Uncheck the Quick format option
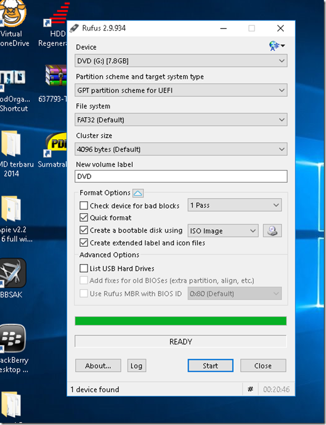326x425 pixels. pos(84,218)
